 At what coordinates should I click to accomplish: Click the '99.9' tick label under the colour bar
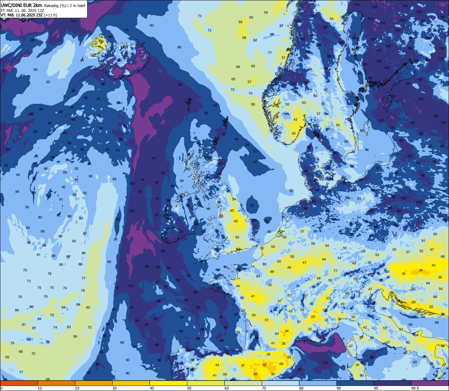415,388
